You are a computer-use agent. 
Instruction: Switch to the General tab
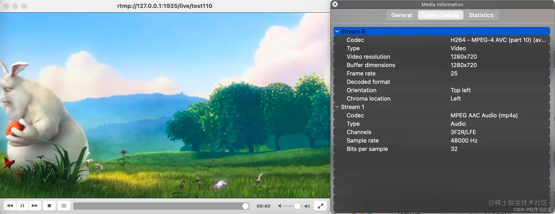click(402, 15)
